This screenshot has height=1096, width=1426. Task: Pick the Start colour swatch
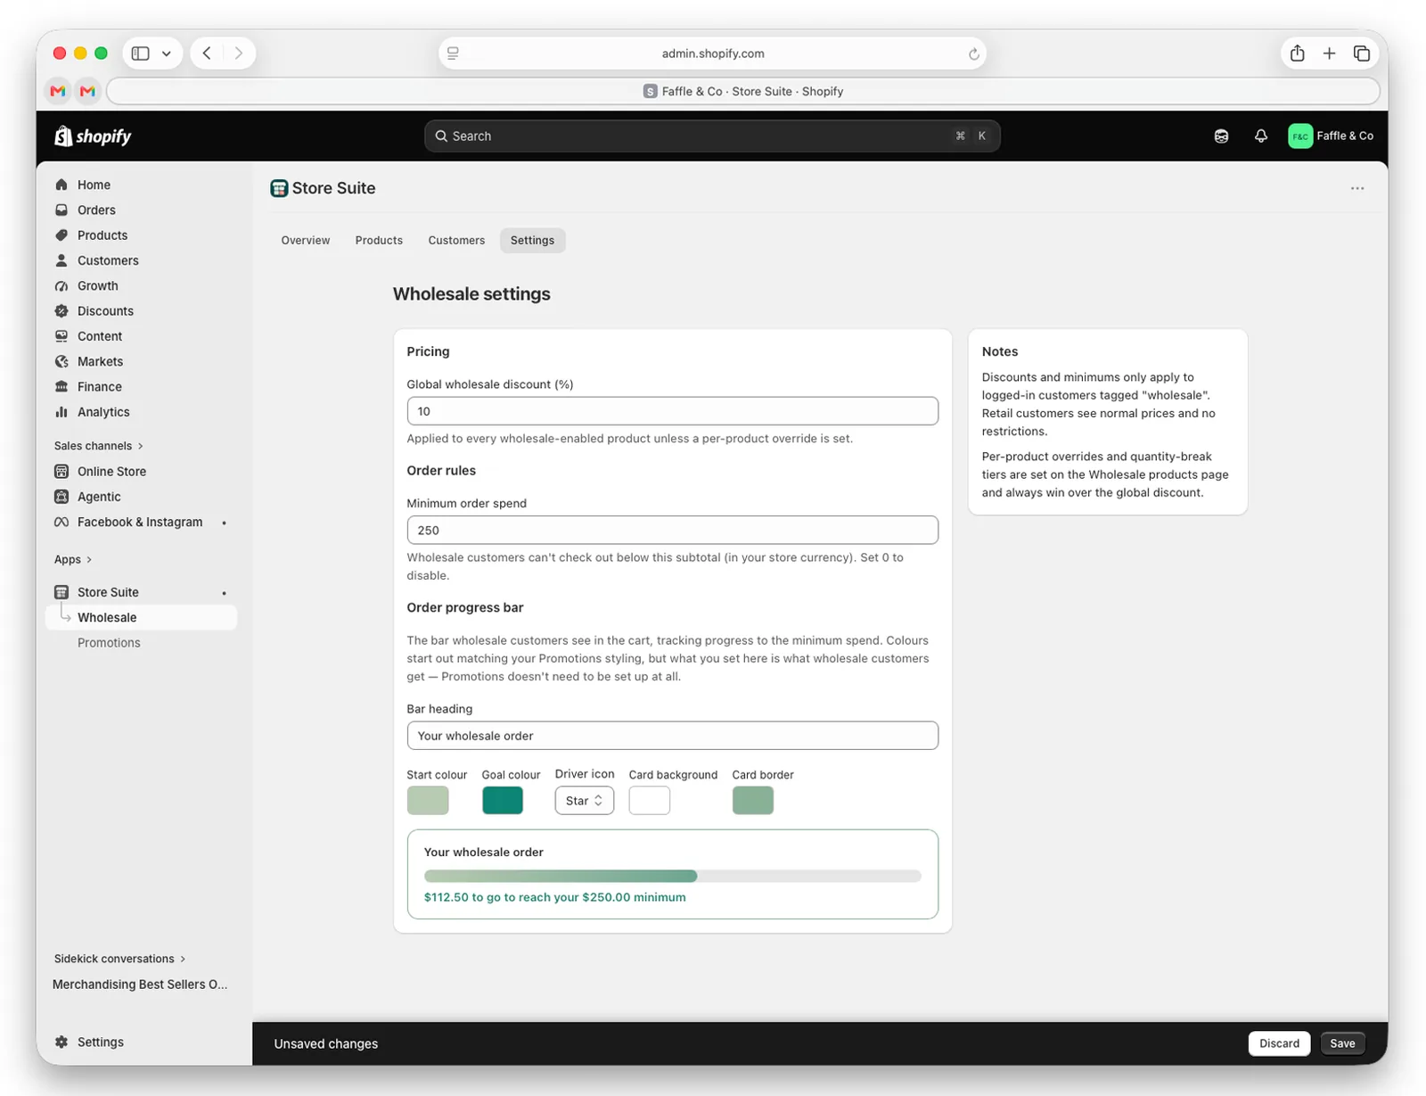point(428,801)
